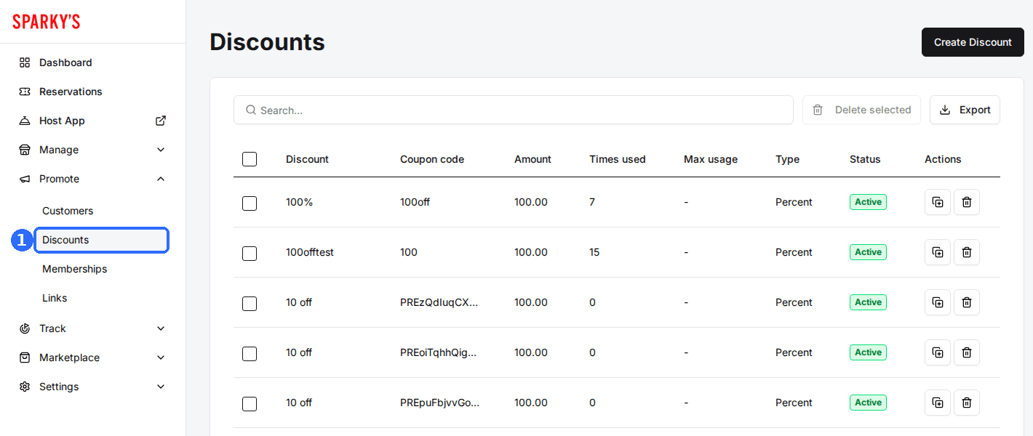The width and height of the screenshot is (1033, 436).
Task: Delete the 100offtest discount
Action: tap(967, 252)
